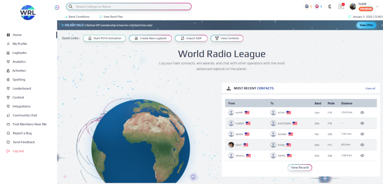Image resolution: width=383 pixels, height=184 pixels.
Task: Open Analytics from the sidebar
Action: coord(19,62)
